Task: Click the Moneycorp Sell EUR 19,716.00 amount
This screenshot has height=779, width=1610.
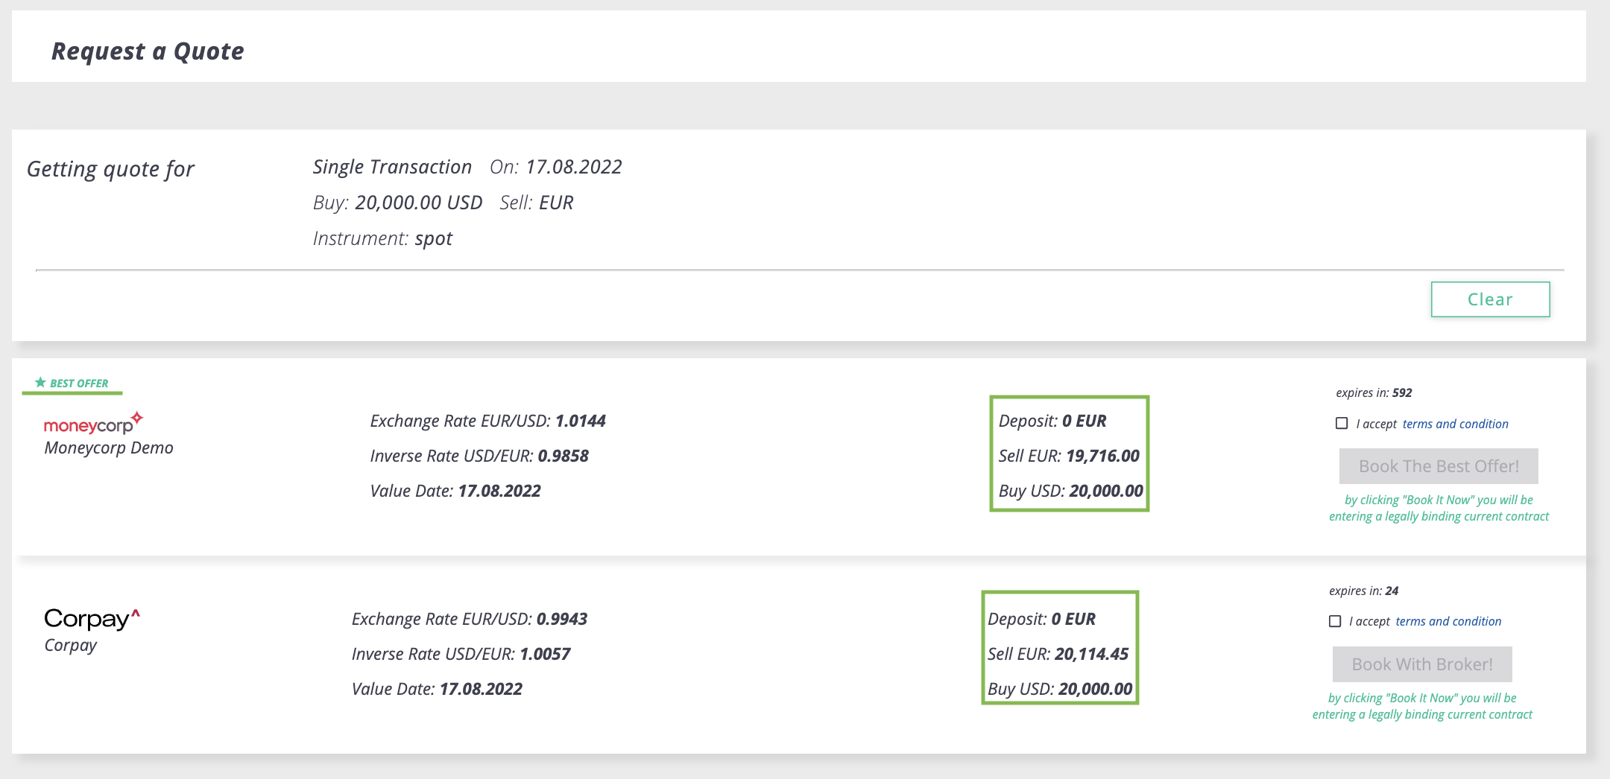Action: coord(1102,456)
